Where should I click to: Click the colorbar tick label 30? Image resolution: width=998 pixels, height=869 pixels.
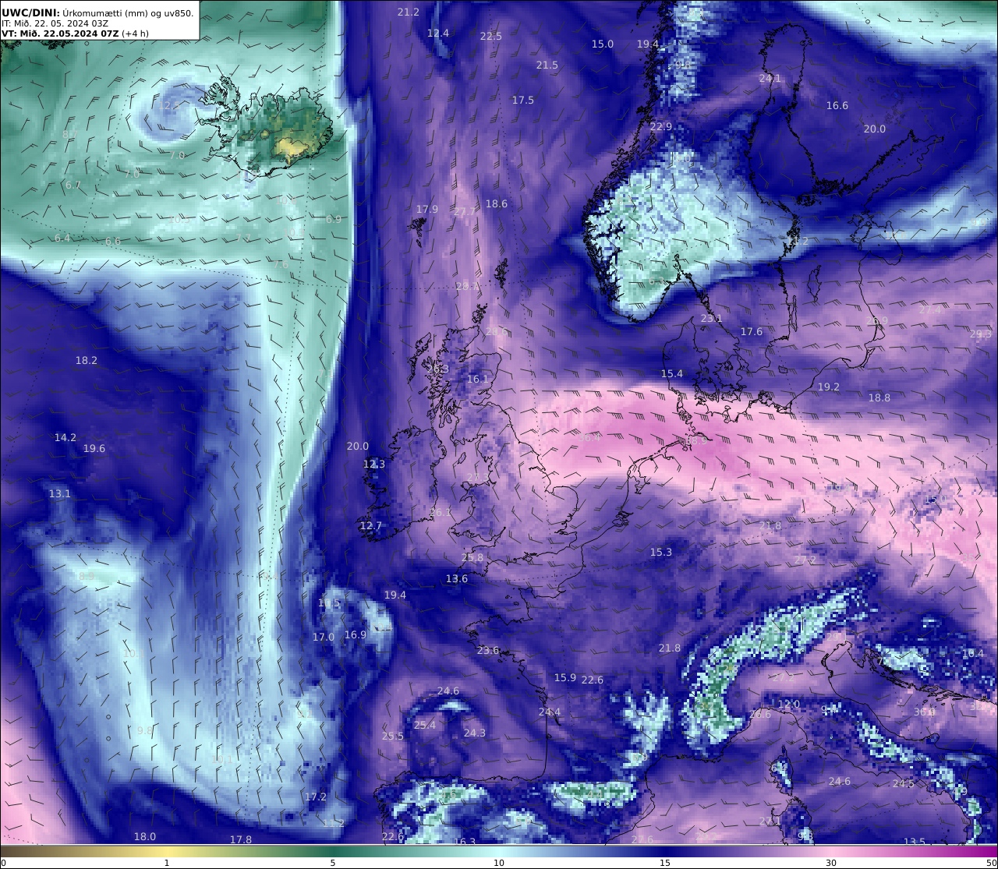[x=831, y=863]
